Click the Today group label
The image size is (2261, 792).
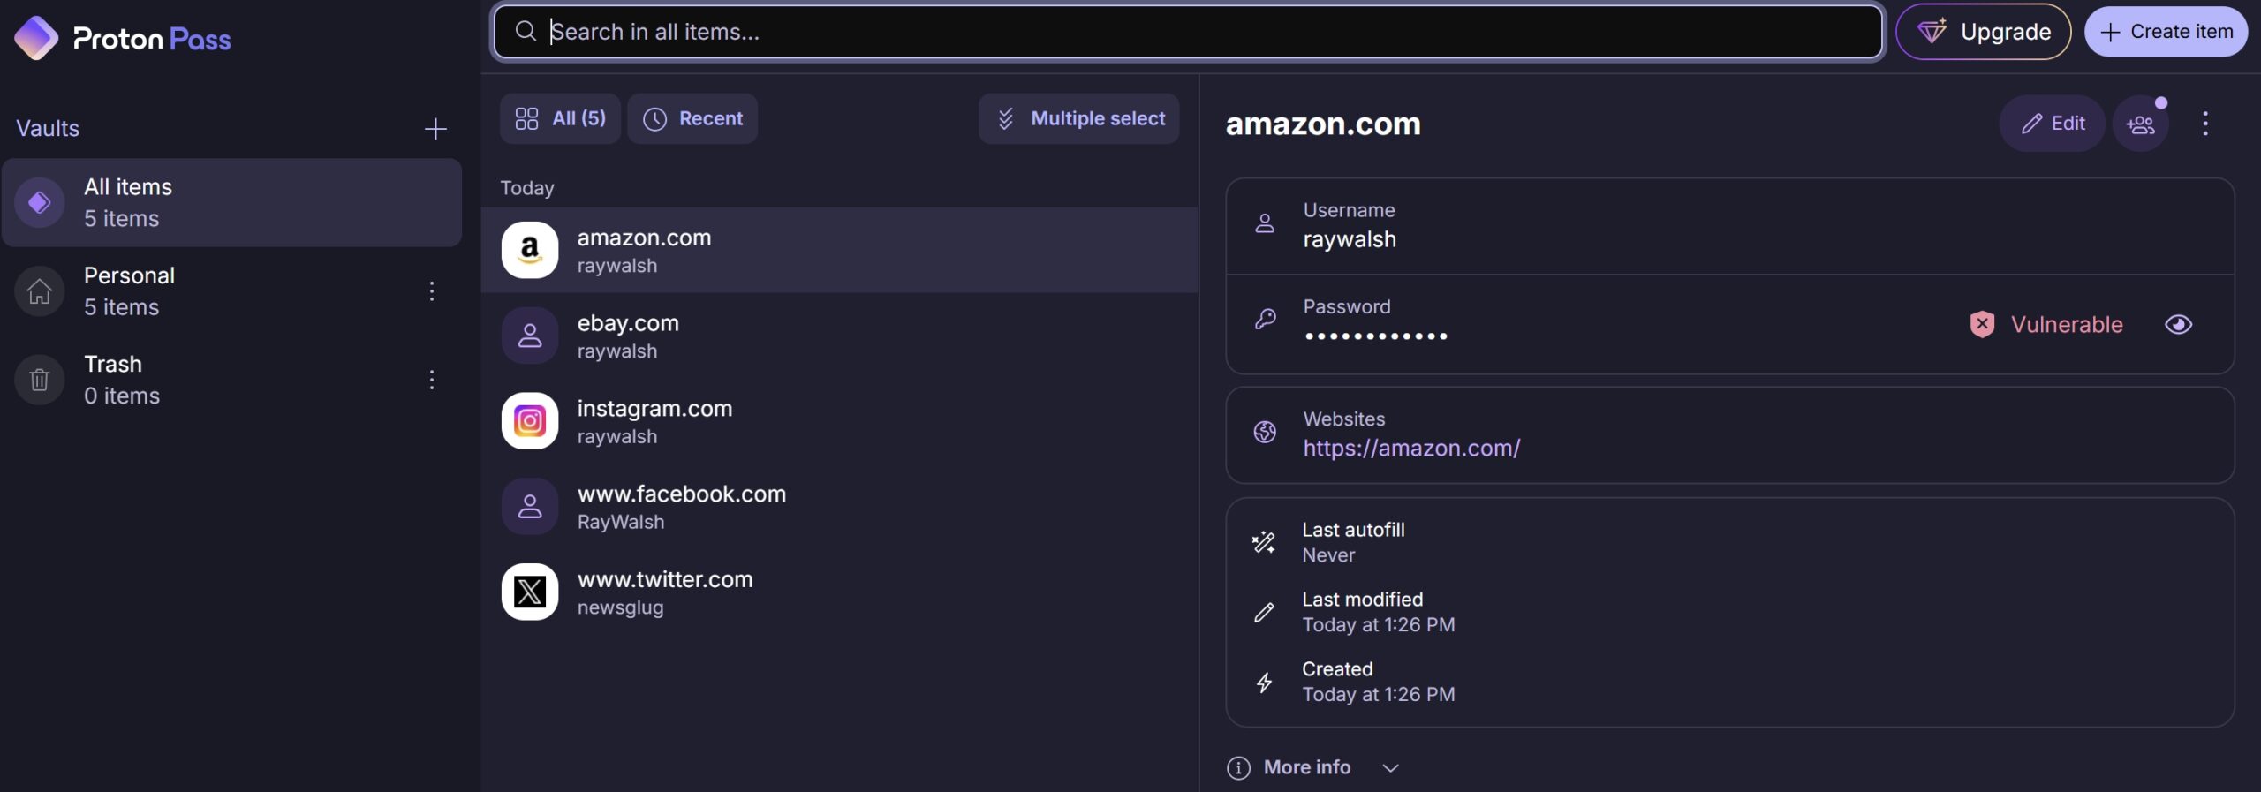527,188
